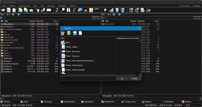202x107 pixels.
Task: Click Отмена button in Значки dialog
Action: (x=135, y=78)
